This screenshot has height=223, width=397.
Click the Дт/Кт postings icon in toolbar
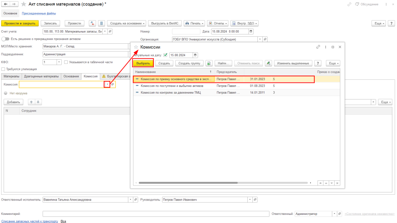[92, 23]
